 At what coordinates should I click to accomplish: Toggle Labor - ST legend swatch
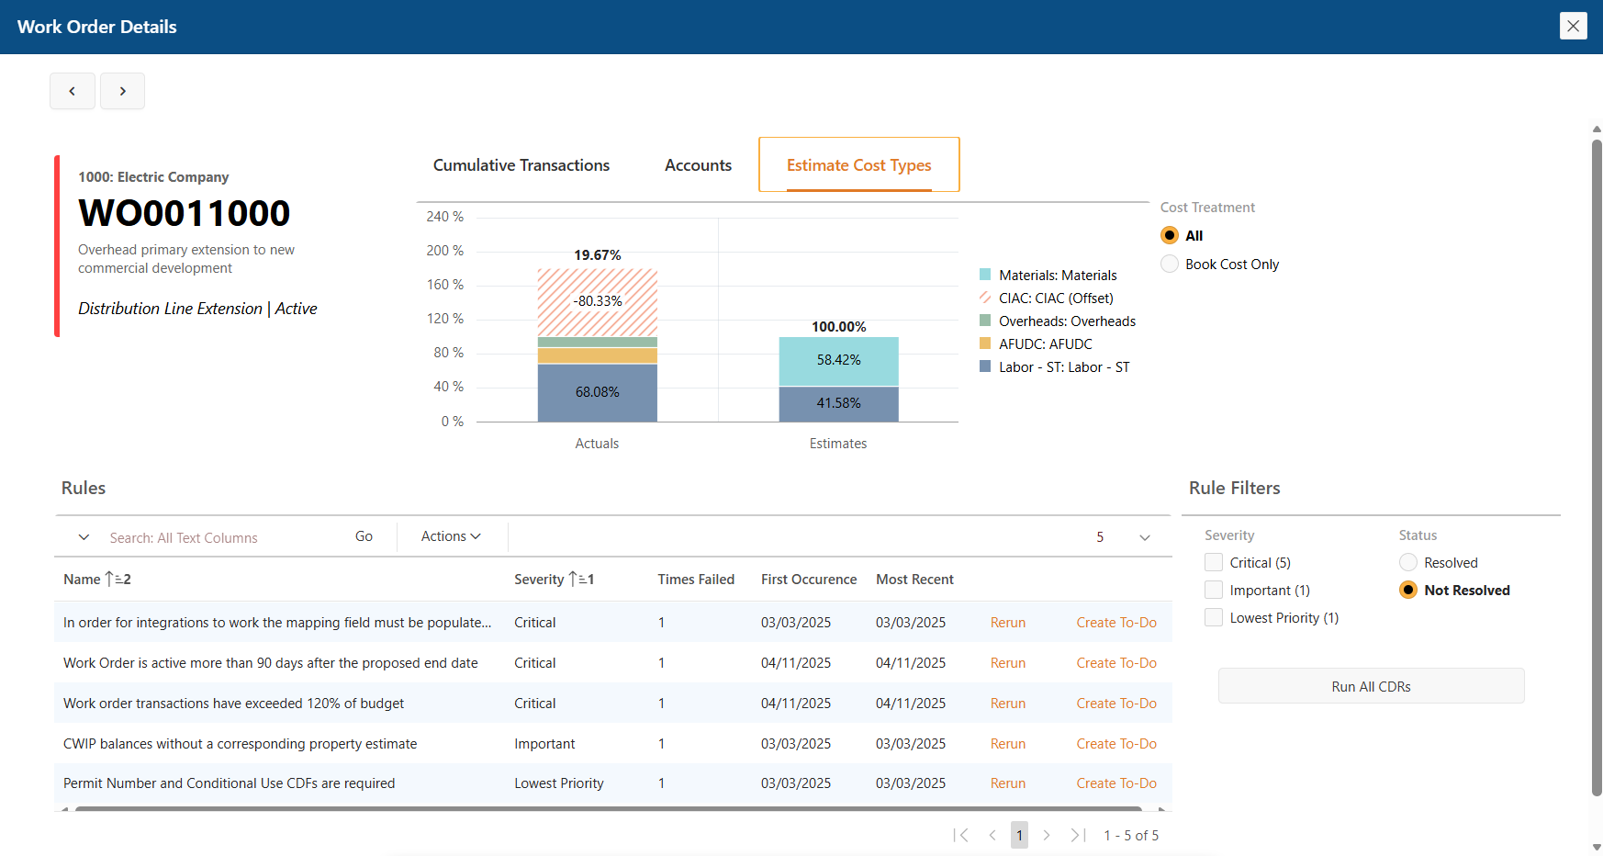(985, 366)
